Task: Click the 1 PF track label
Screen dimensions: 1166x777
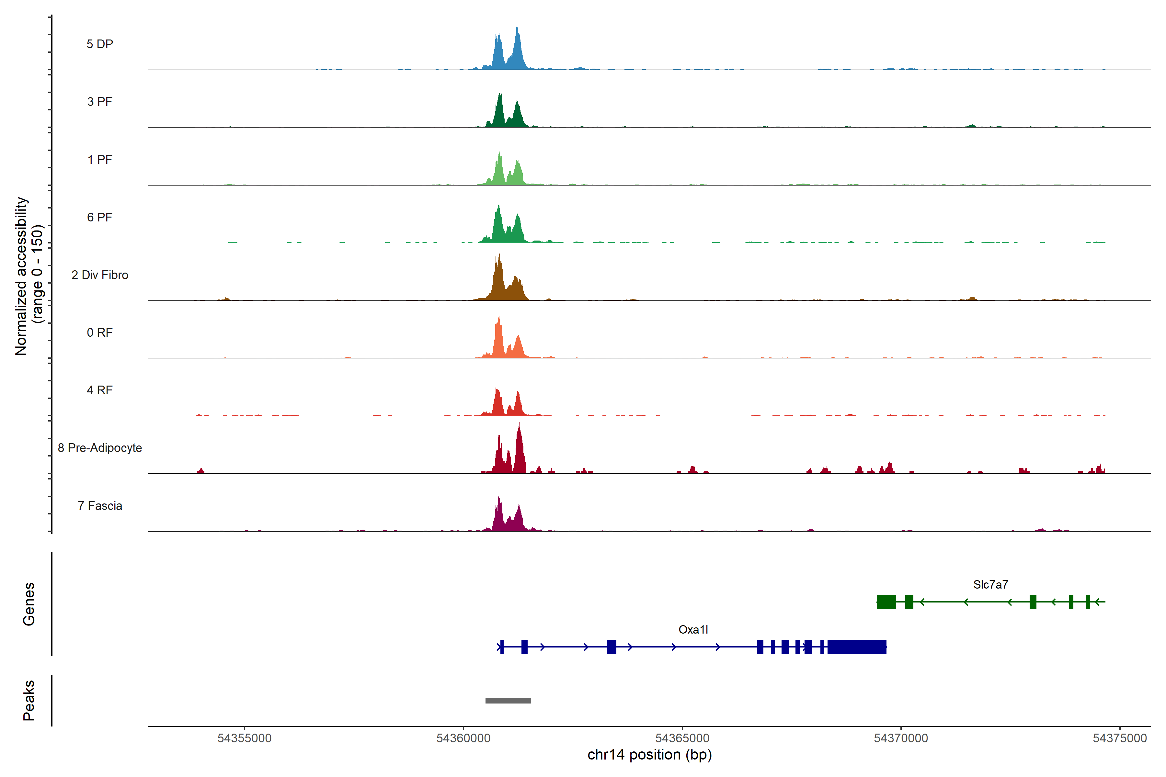Action: (x=100, y=160)
